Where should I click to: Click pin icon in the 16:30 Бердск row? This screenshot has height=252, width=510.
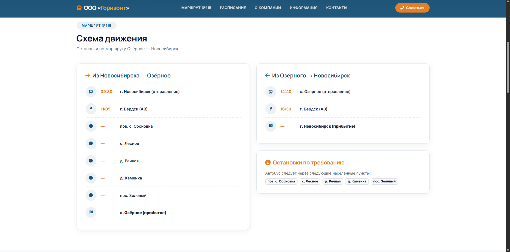[271, 109]
